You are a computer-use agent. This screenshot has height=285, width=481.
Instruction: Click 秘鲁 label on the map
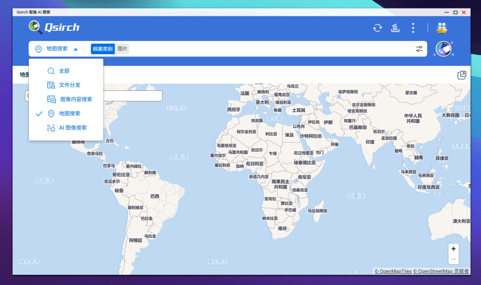point(119,190)
